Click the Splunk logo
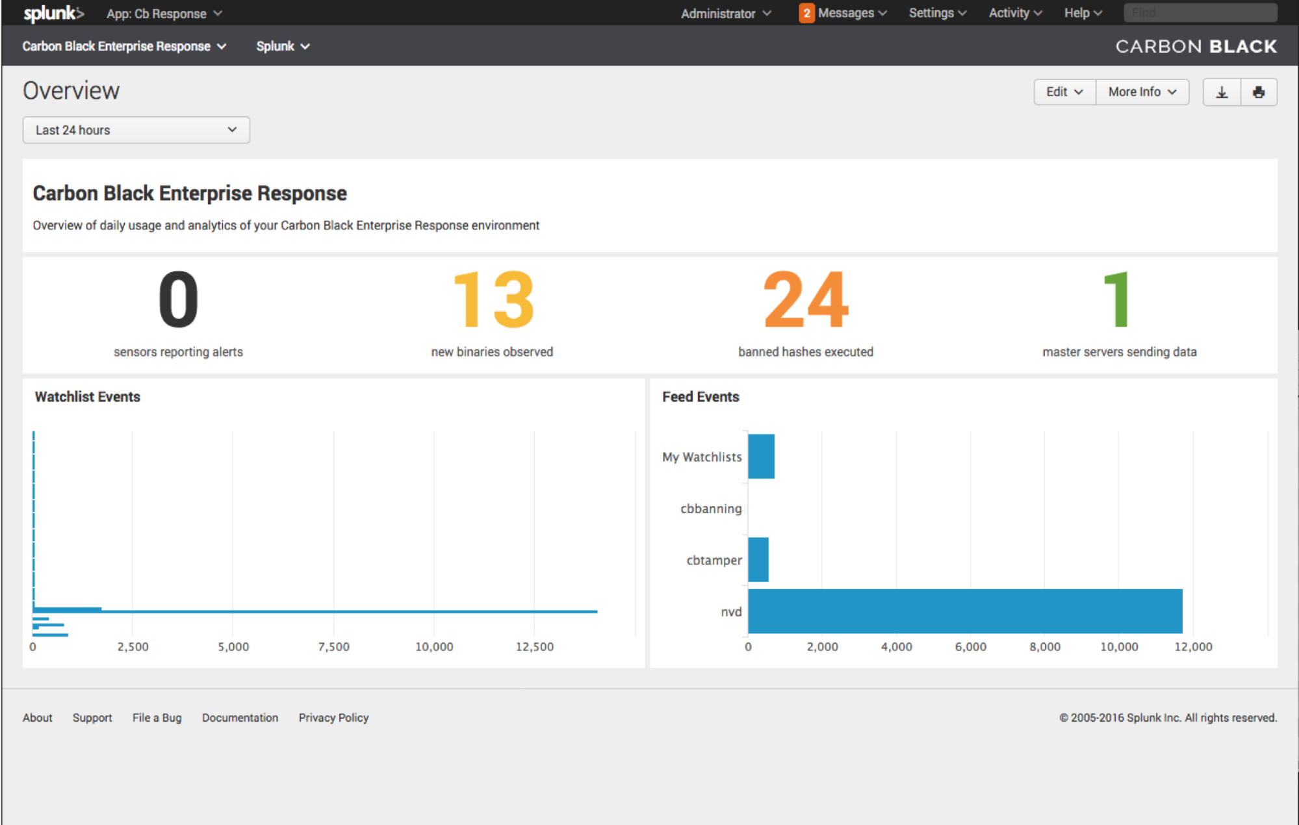 [x=54, y=14]
